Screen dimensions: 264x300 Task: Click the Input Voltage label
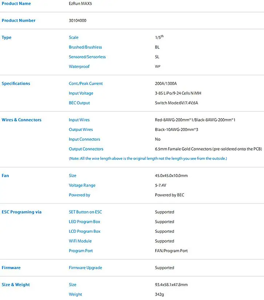(81, 93)
